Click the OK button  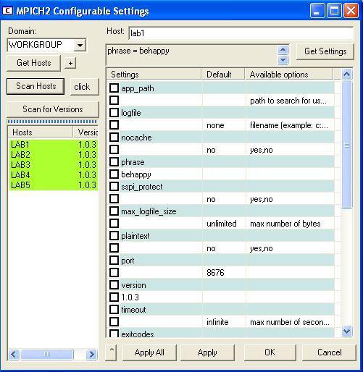pos(270,352)
